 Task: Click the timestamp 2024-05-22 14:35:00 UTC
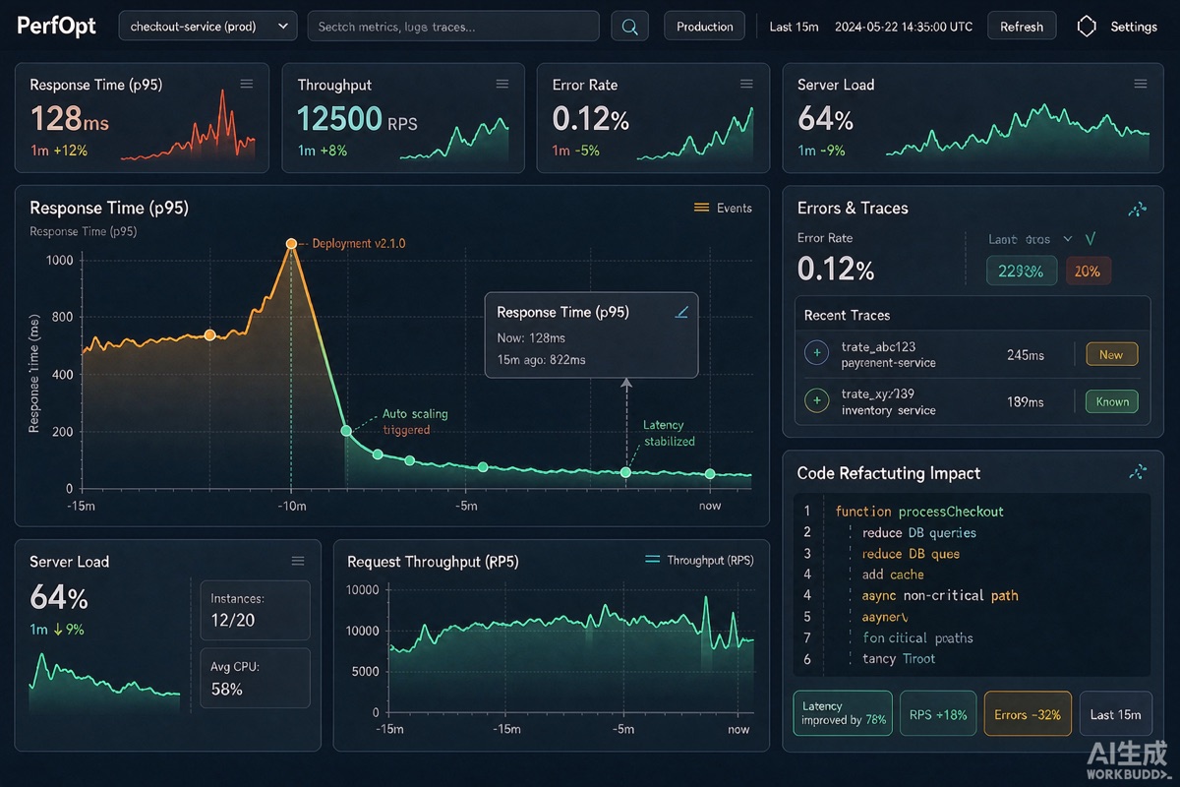(904, 27)
